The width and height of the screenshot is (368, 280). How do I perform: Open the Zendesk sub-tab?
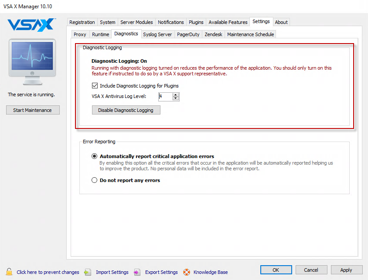pyautogui.click(x=213, y=34)
